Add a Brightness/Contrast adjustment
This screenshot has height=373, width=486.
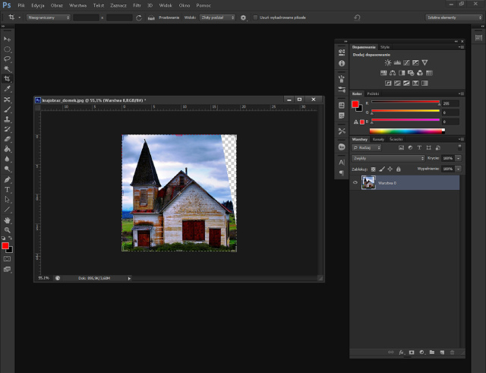pyautogui.click(x=388, y=62)
